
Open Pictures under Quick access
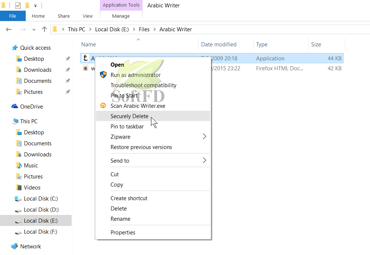33,92
